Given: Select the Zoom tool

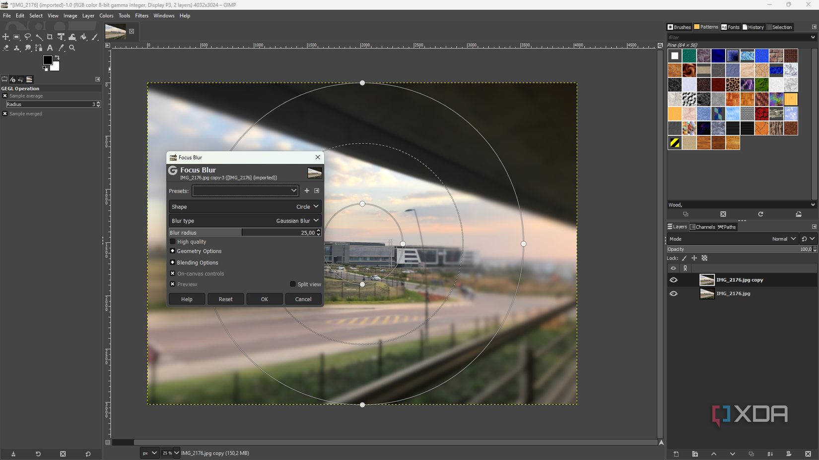Looking at the screenshot, I should point(72,48).
